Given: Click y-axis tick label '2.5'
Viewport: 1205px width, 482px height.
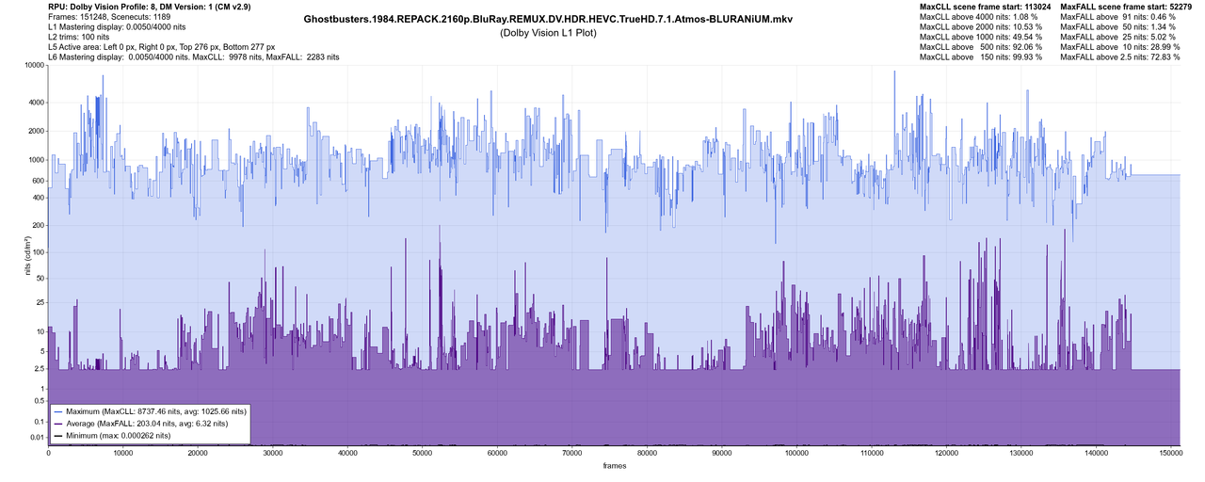Looking at the screenshot, I should pyautogui.click(x=39, y=370).
